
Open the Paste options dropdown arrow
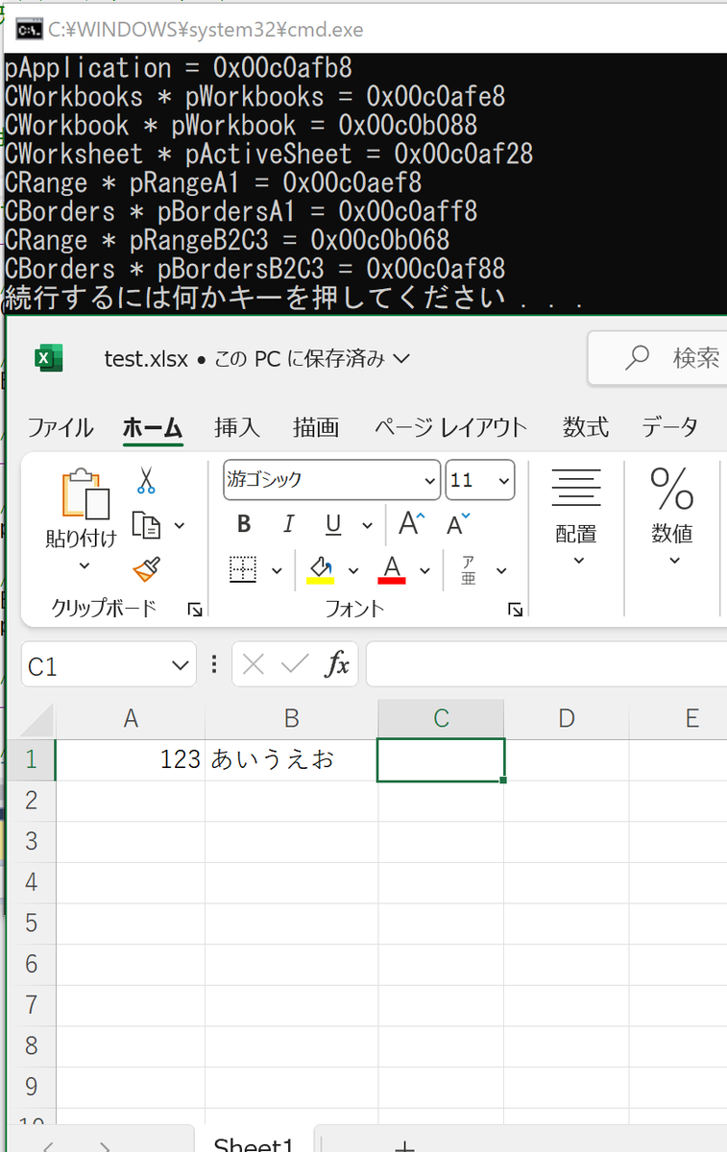coord(83,566)
